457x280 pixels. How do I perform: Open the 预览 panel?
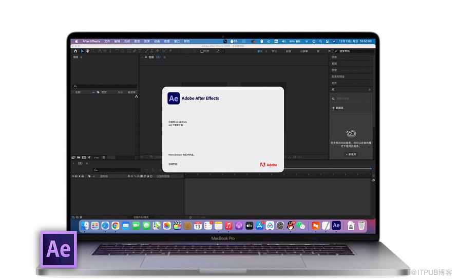tap(334, 70)
